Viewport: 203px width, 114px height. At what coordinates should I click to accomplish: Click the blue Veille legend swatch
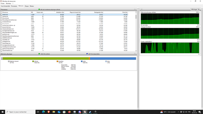click(82, 61)
